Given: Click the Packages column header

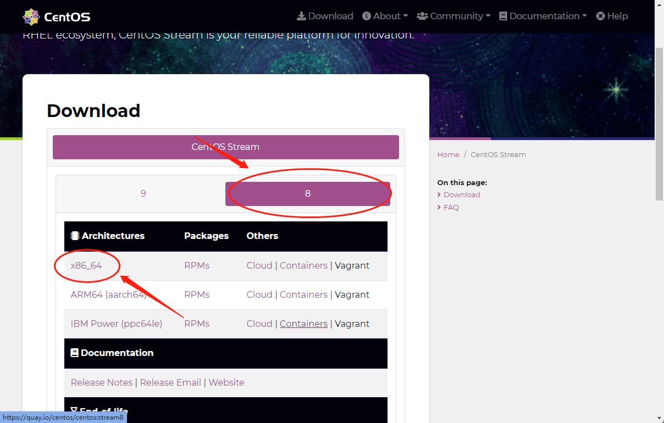Looking at the screenshot, I should point(206,236).
